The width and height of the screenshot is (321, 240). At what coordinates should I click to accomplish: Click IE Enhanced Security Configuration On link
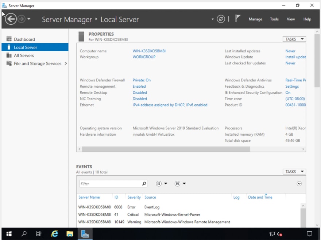click(x=288, y=92)
